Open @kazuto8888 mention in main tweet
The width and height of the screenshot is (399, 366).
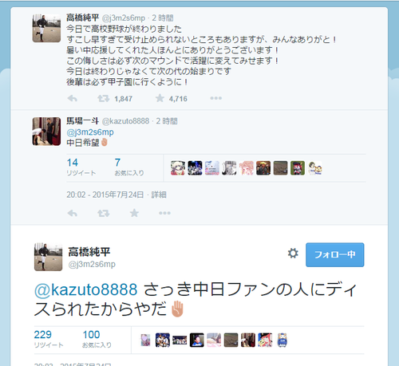(x=86, y=289)
